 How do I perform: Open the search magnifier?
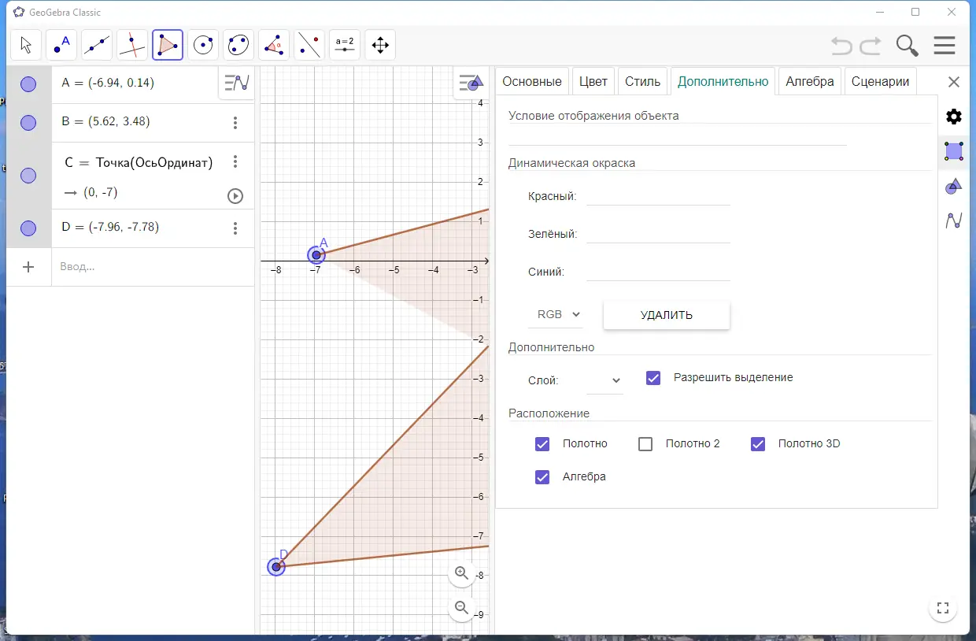(908, 46)
